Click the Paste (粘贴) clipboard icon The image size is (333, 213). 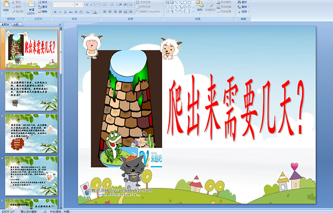click(x=6, y=4)
